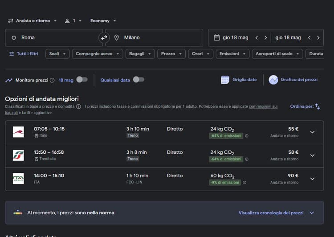Click the Qualsiasi data label
Screen dimensions: 334x237
point(115,80)
